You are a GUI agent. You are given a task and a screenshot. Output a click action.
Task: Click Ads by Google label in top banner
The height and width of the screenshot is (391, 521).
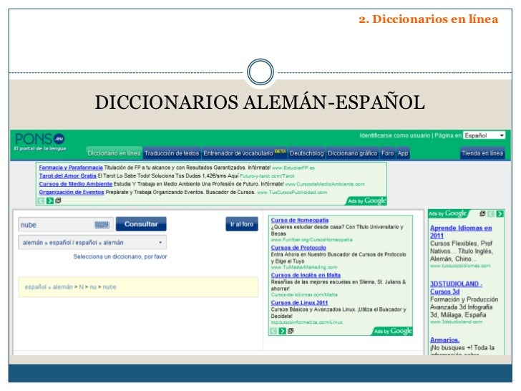pyautogui.click(x=367, y=201)
